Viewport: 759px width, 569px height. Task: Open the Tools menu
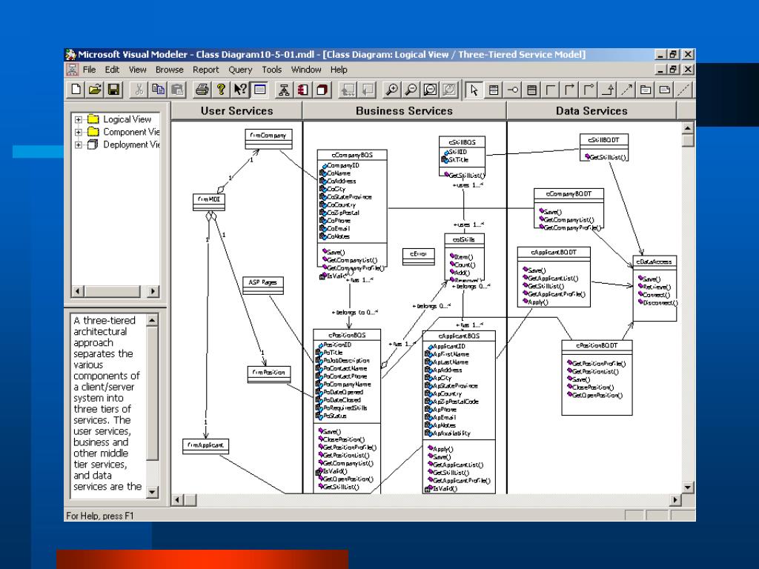[271, 70]
